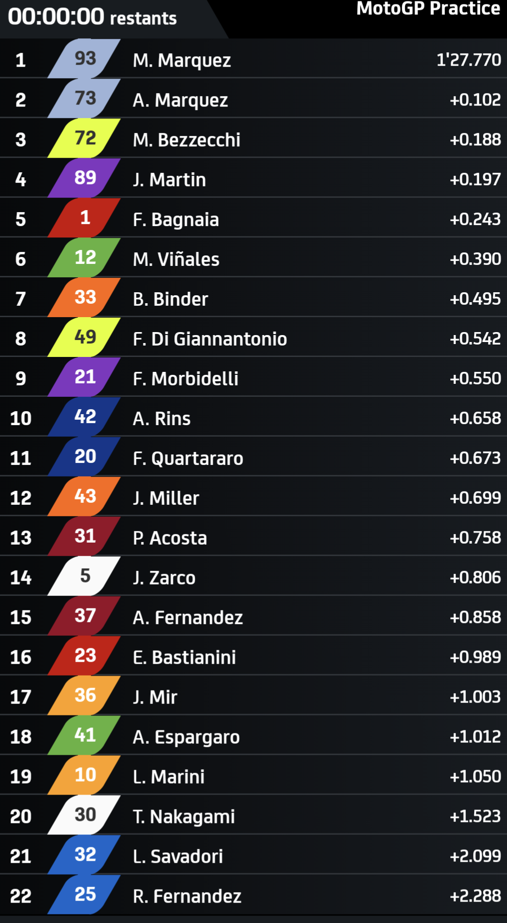Tap the orange 33 badge for Binder
Screen dimensions: 507x923
point(84,298)
